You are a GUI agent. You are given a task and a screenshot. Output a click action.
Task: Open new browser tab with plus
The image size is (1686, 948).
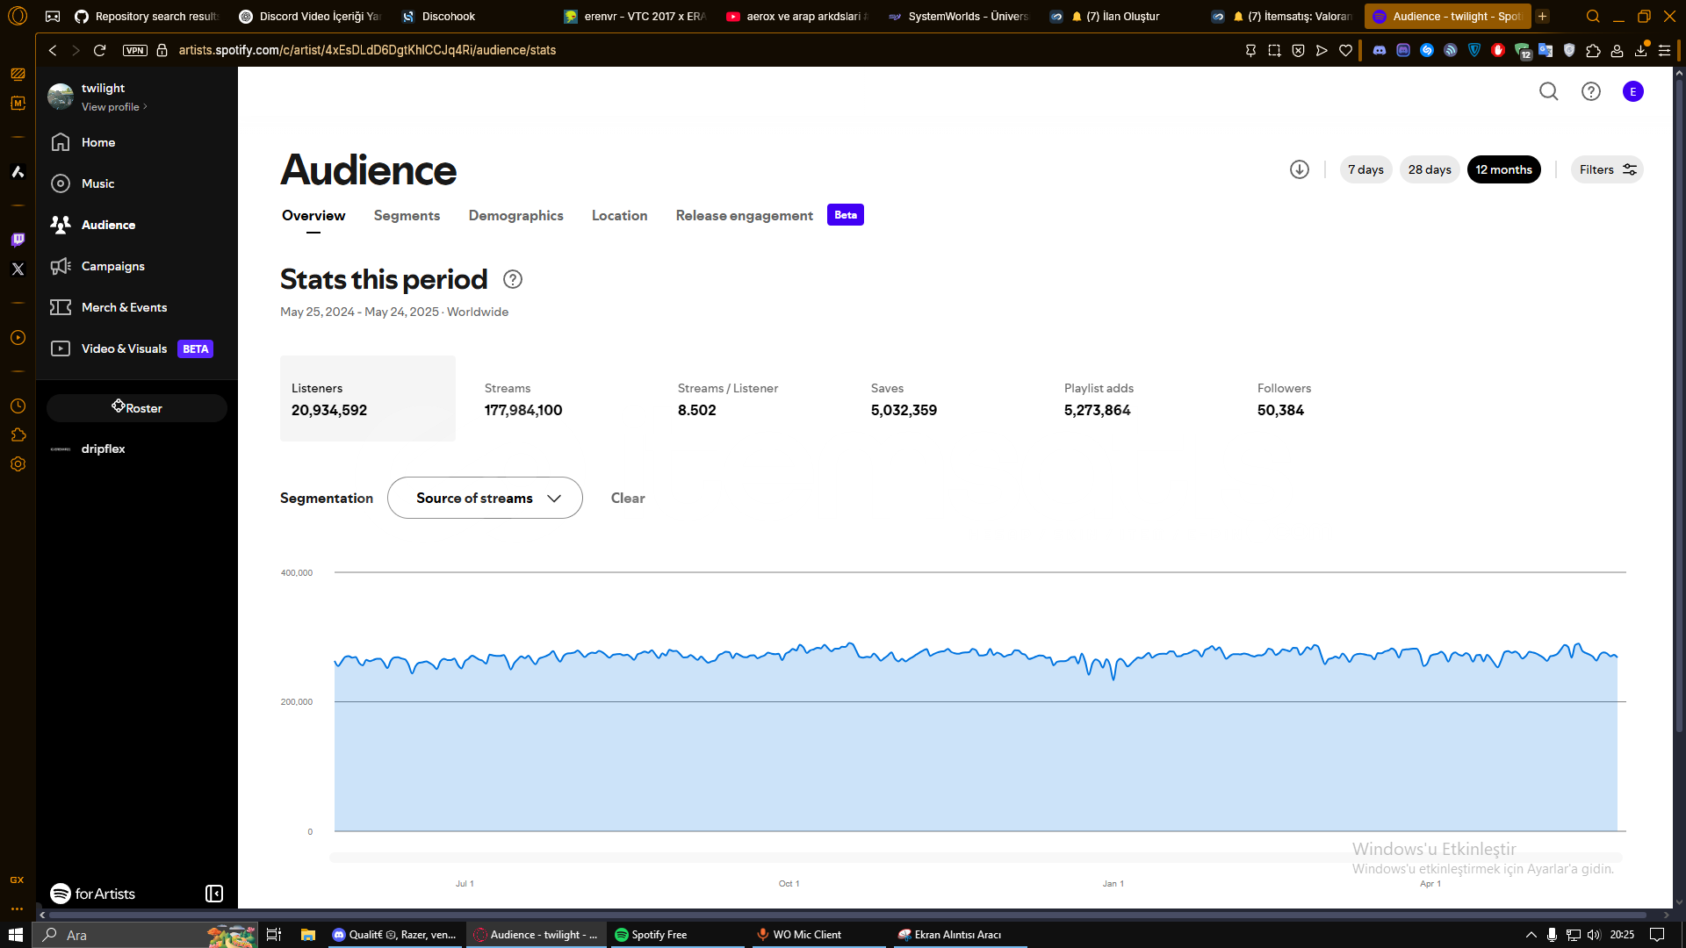tap(1542, 16)
